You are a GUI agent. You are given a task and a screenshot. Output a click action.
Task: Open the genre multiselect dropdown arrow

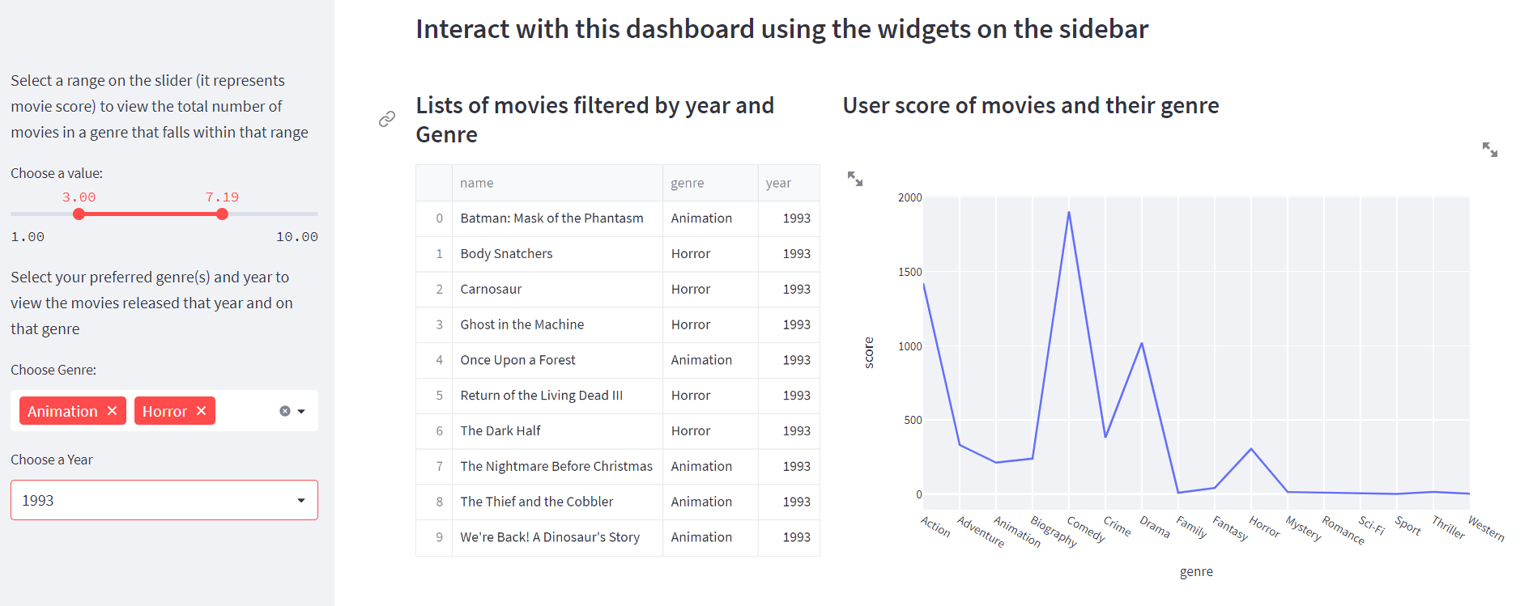[x=301, y=411]
